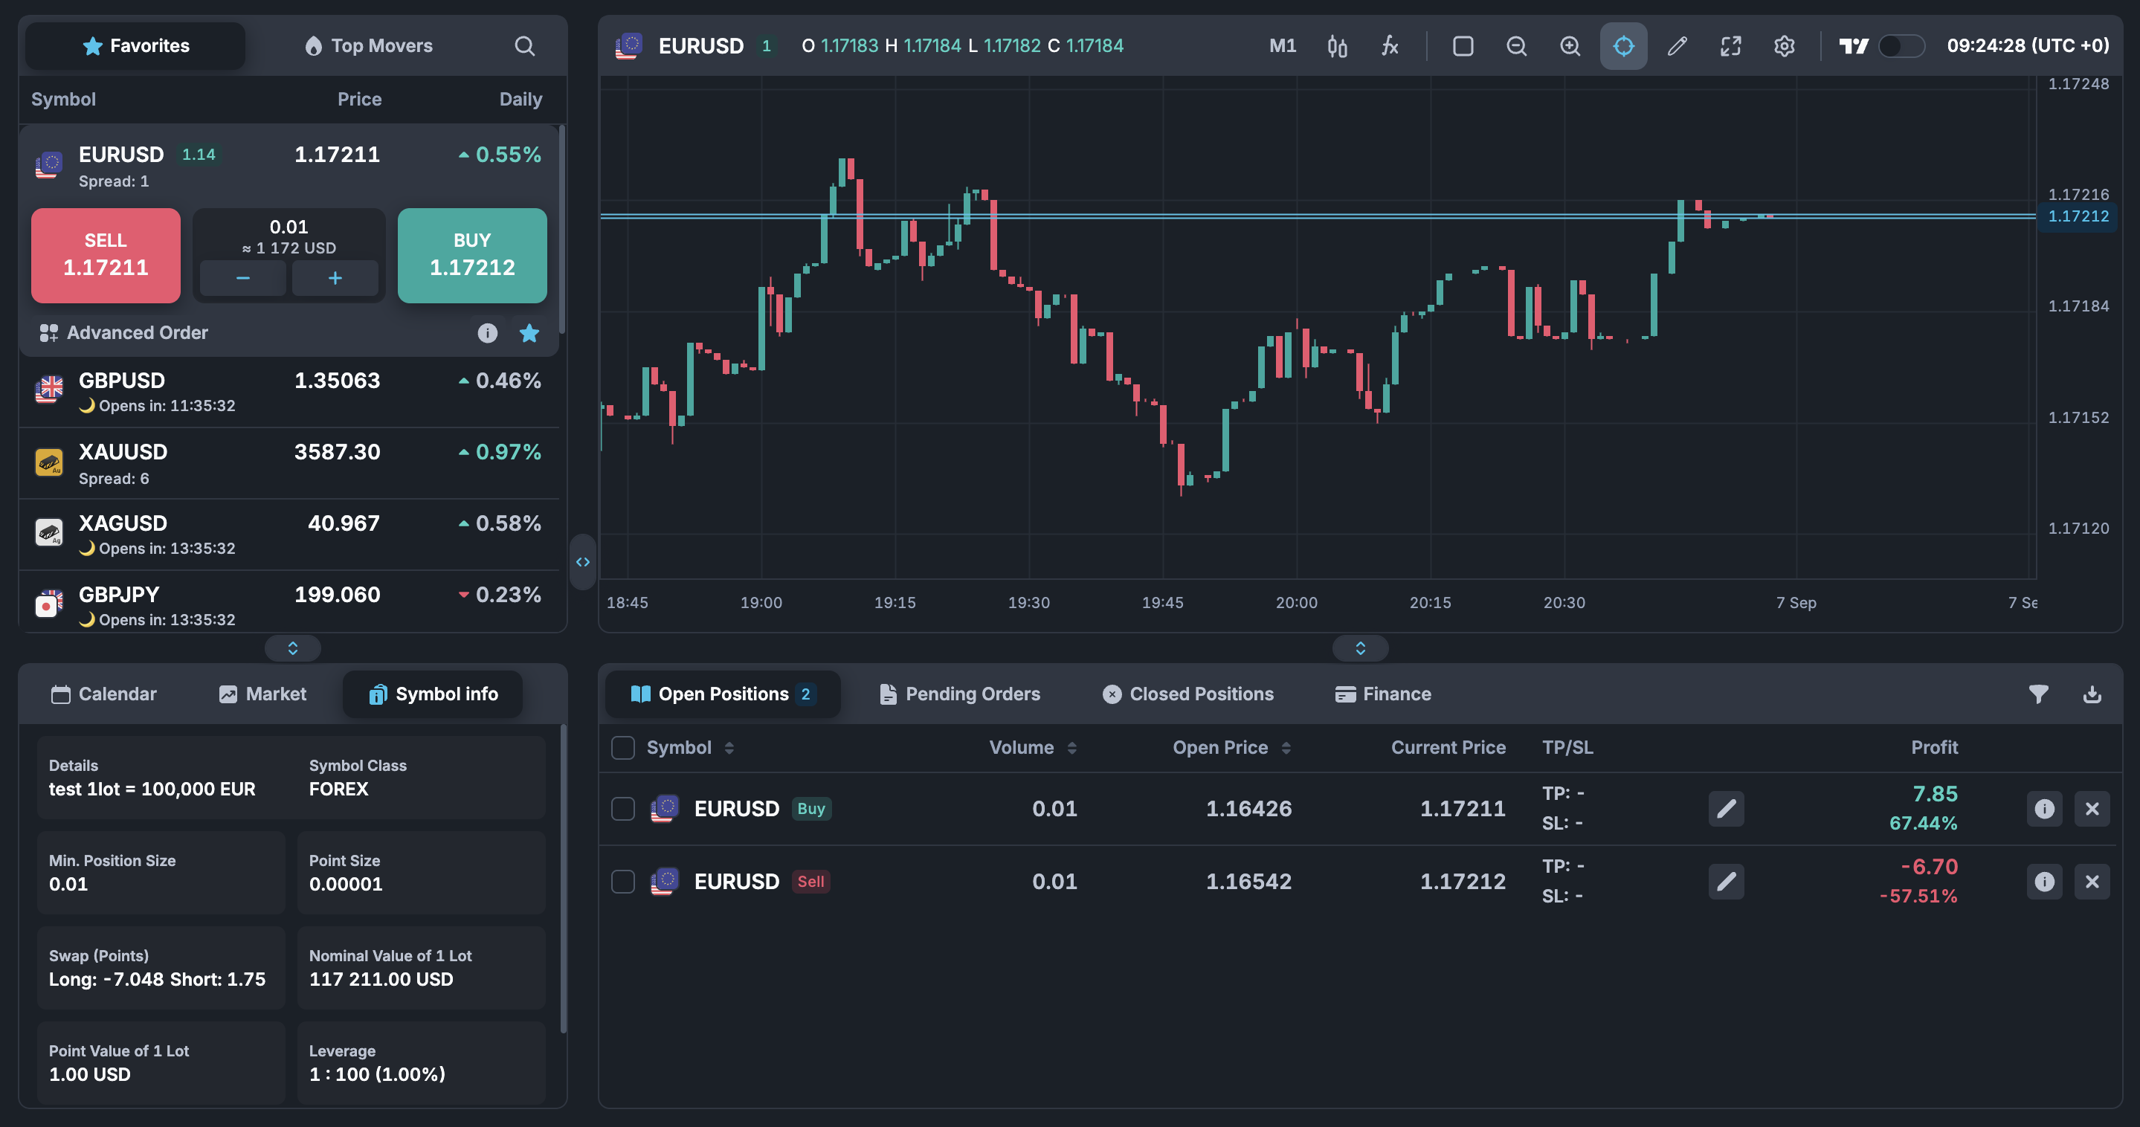Image resolution: width=2140 pixels, height=1127 pixels.
Task: Activate the crosshair cursor tool
Action: tap(1623, 45)
